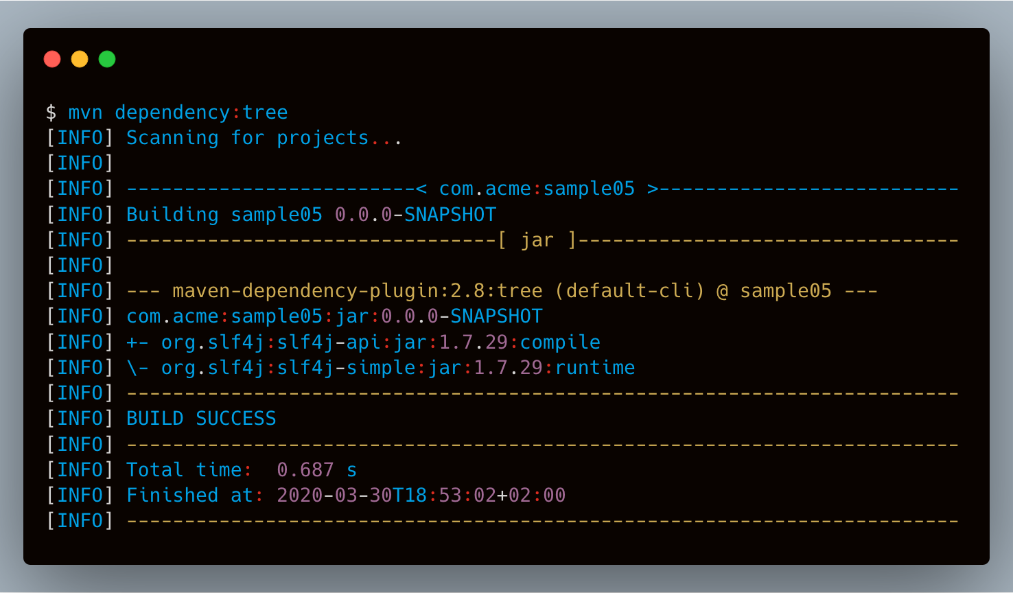The image size is (1013, 593).
Task: Select the slf4j-simple runtime dependency
Action: pos(398,368)
